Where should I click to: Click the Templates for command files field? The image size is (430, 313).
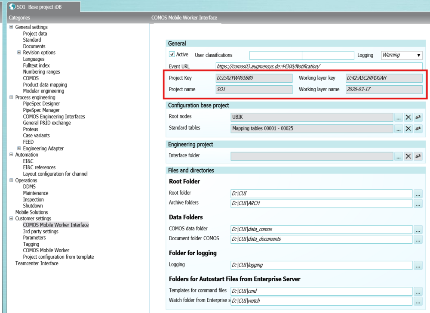coord(321,291)
